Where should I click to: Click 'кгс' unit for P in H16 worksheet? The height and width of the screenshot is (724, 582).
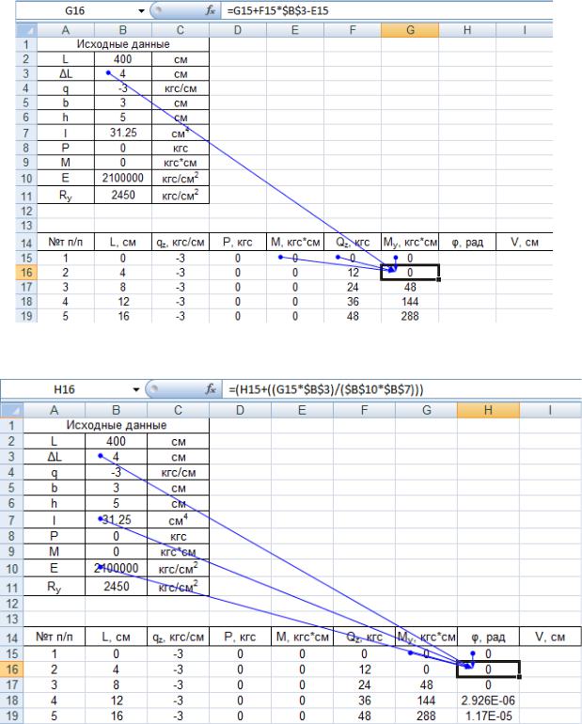[x=178, y=537]
